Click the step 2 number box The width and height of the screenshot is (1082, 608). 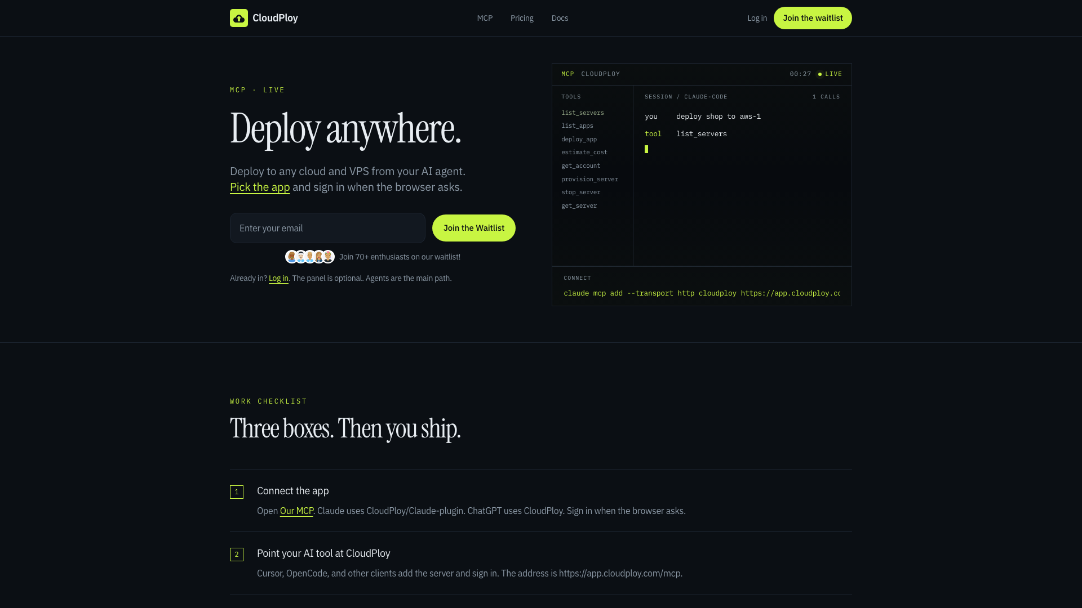click(237, 555)
